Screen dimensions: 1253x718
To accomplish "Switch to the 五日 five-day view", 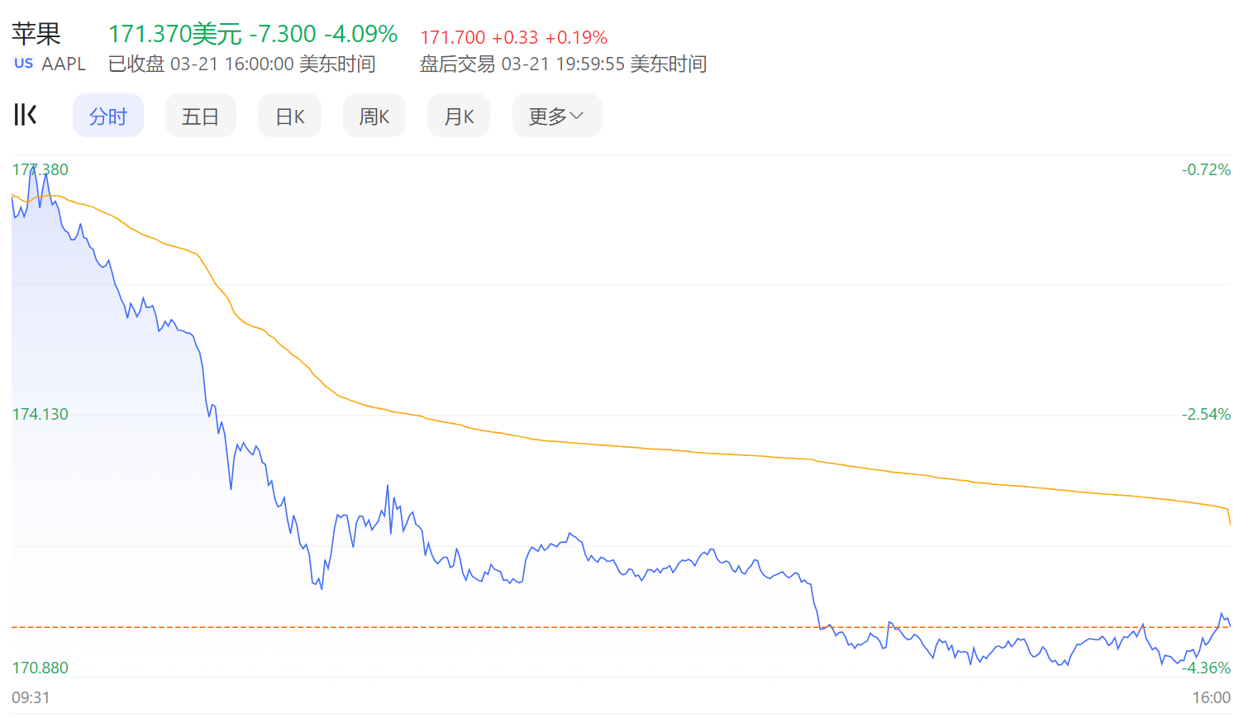I will 200,115.
